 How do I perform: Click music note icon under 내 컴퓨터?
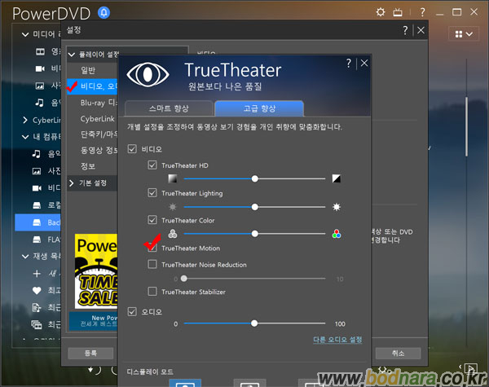pos(36,153)
